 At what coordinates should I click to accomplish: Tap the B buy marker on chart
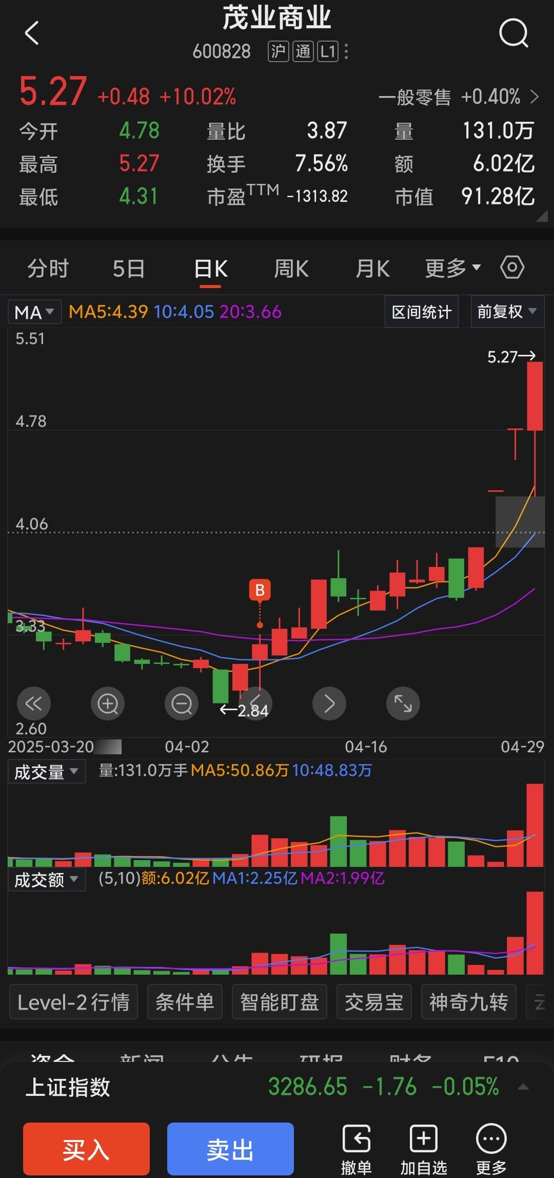point(260,591)
